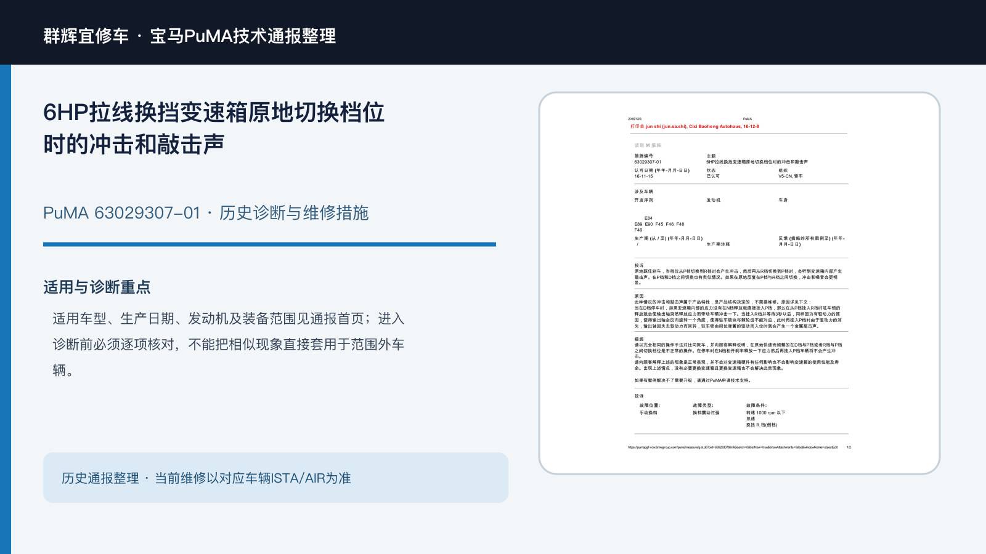Click the 故障条件 entry 转速 1000 rpm 以下

pos(765,412)
